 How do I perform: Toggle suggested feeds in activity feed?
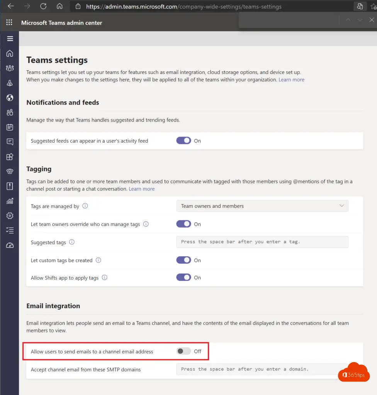point(183,140)
